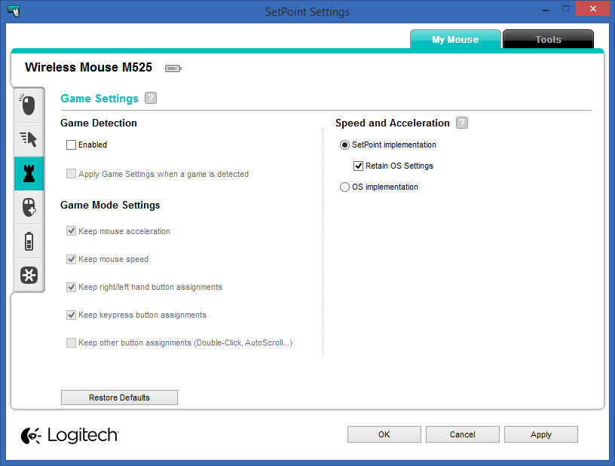This screenshot has width=615, height=466.
Task: Click the Wireless Mouse M525 title
Action: point(88,68)
